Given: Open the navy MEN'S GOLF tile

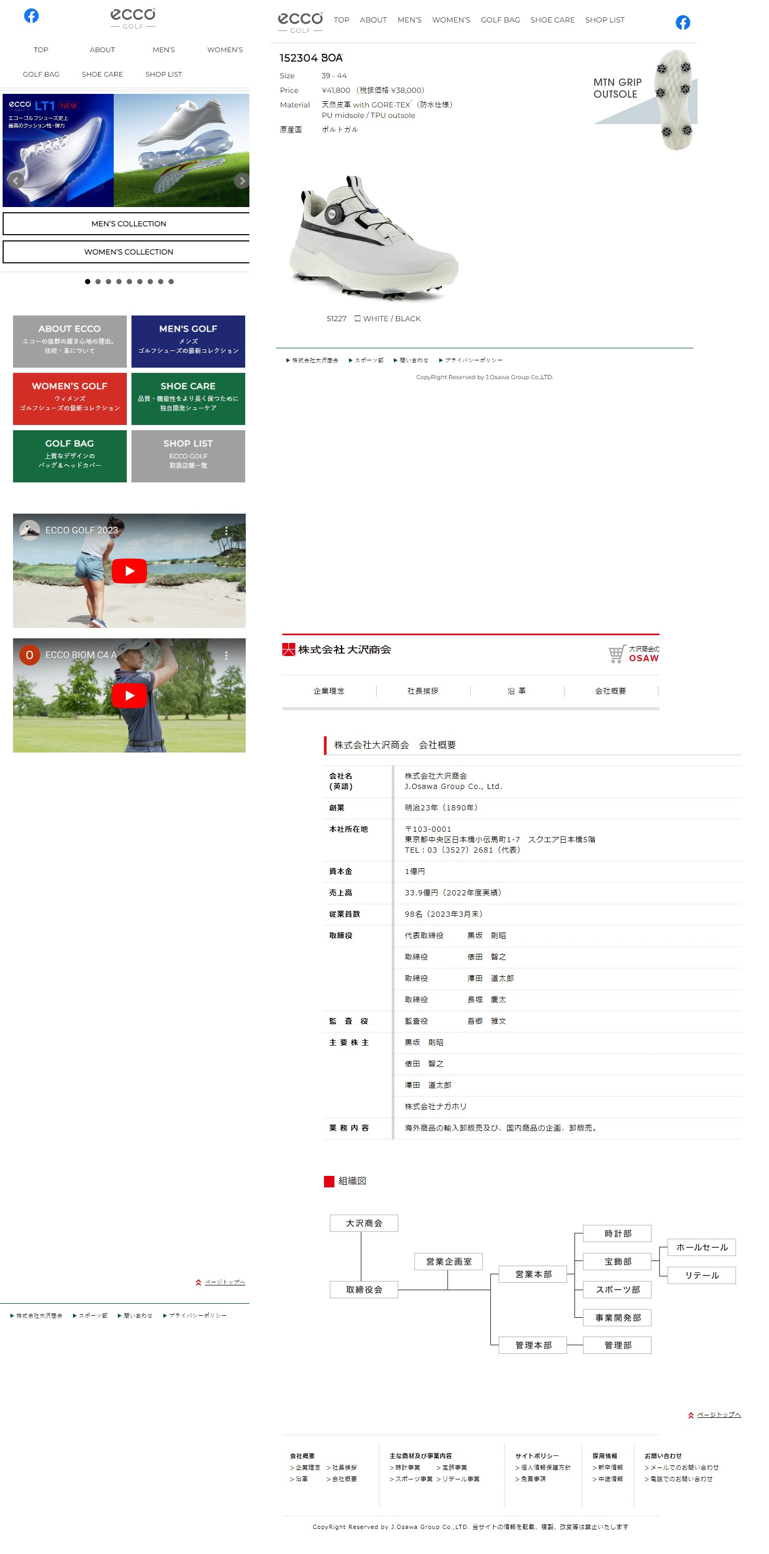Looking at the screenshot, I should pos(188,341).
